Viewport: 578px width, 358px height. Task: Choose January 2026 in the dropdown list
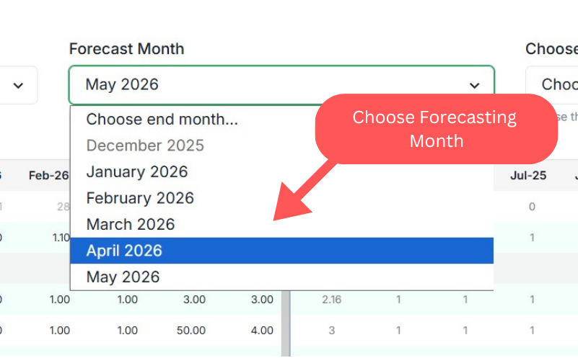click(x=137, y=172)
